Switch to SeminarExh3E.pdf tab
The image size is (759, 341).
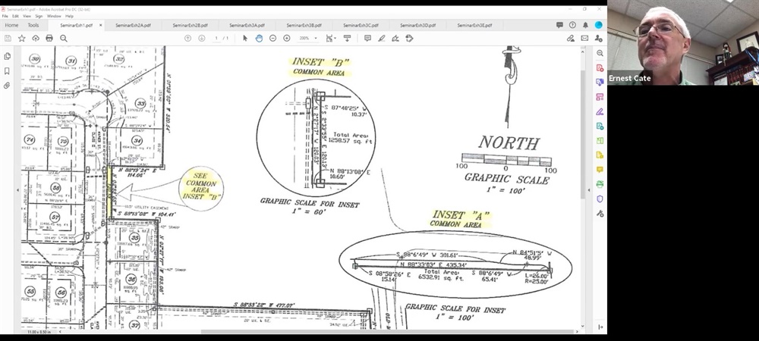(x=474, y=25)
